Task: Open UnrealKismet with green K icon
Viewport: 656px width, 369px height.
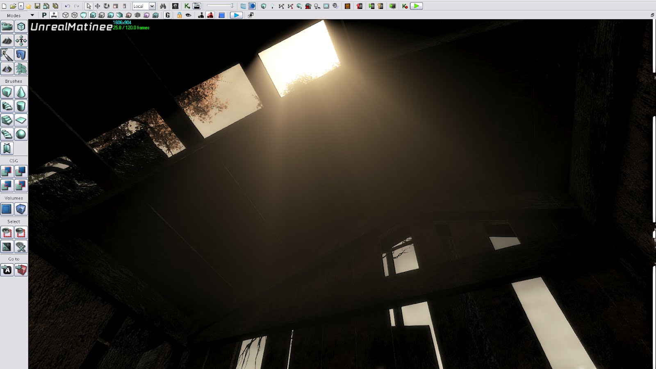Action: tap(187, 6)
